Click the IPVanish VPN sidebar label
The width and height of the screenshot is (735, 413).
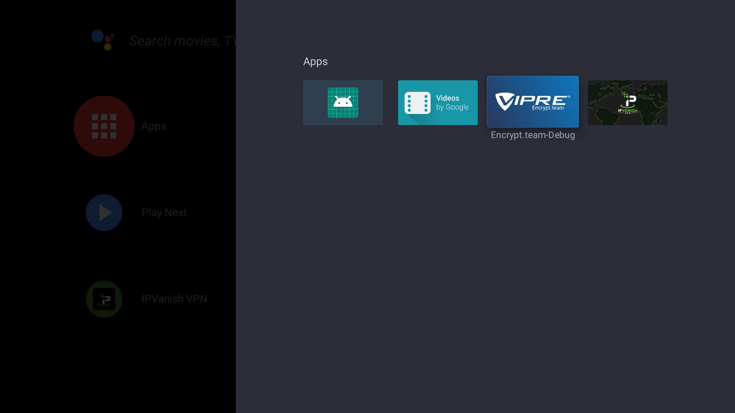tap(174, 299)
